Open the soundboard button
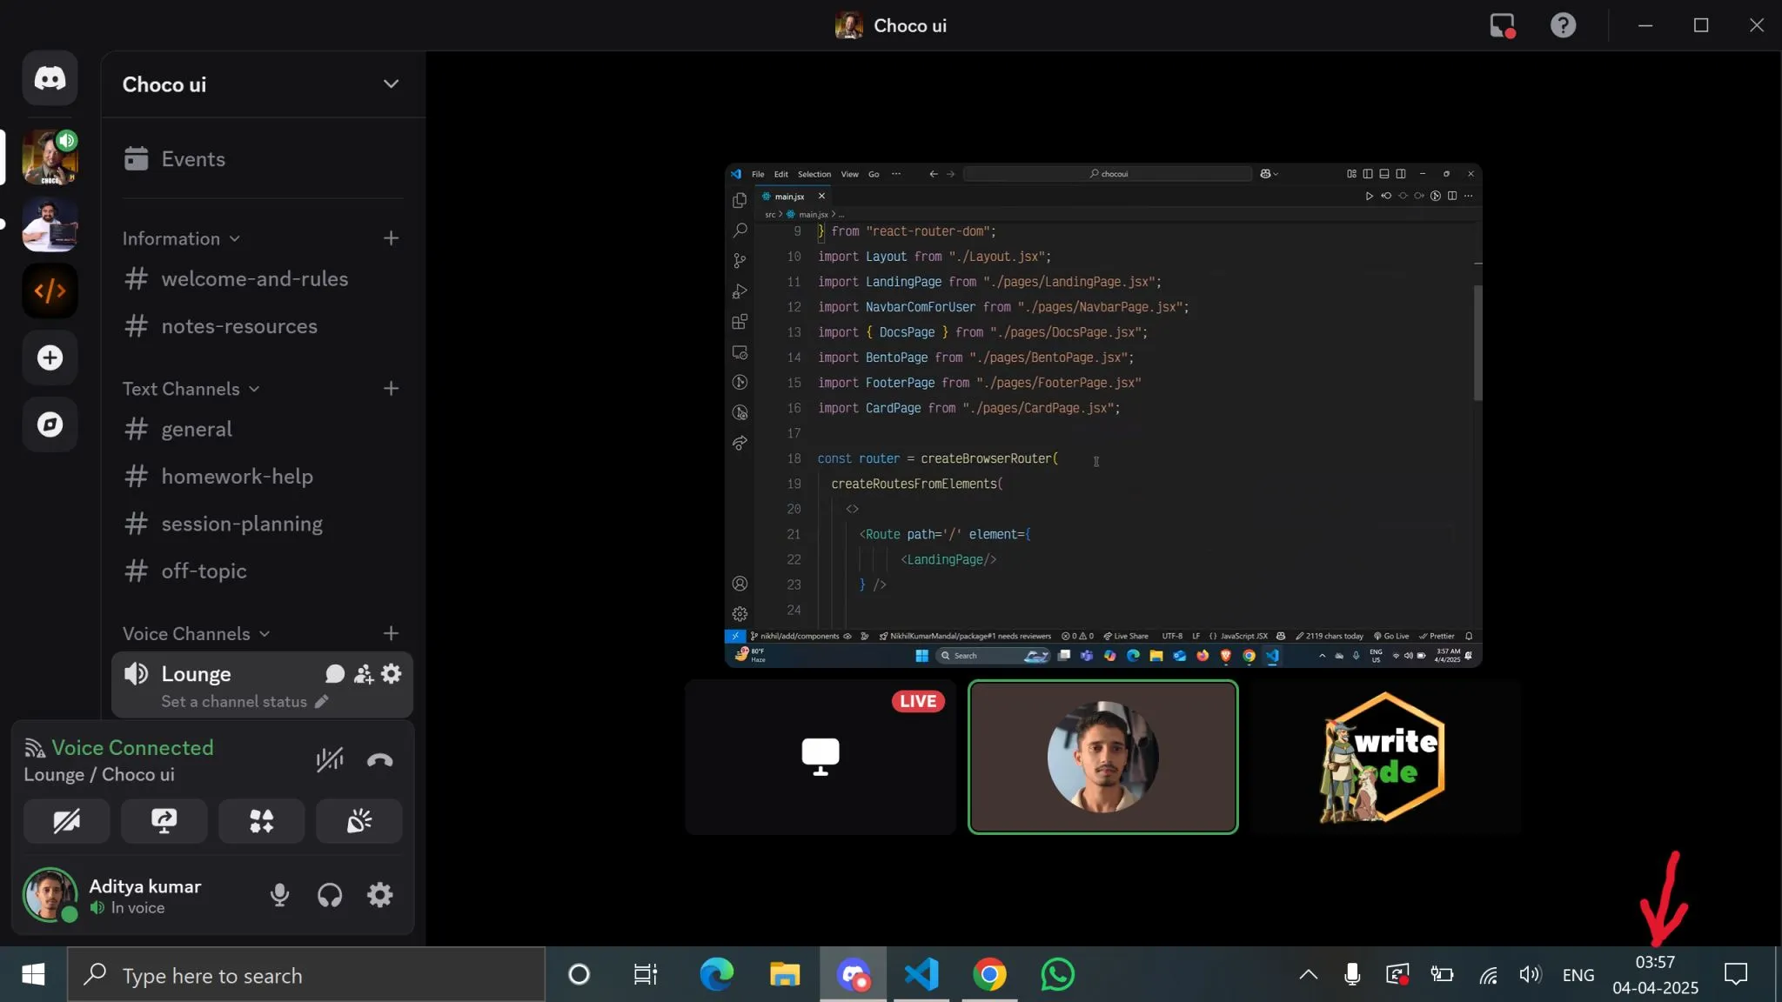 click(358, 821)
